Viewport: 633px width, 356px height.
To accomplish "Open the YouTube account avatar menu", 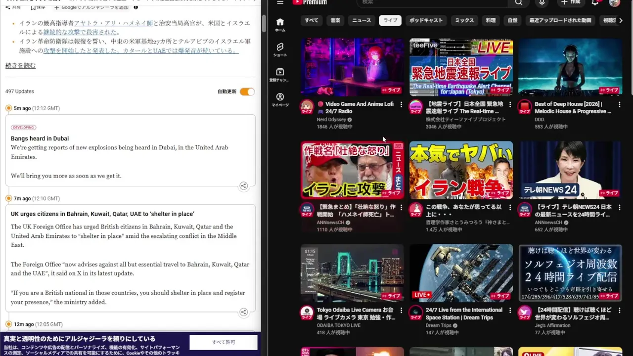I will click(x=614, y=2).
